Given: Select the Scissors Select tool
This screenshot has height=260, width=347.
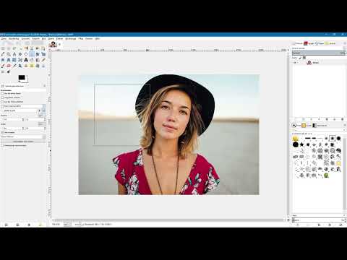Looking at the screenshot, I should click(32, 48).
